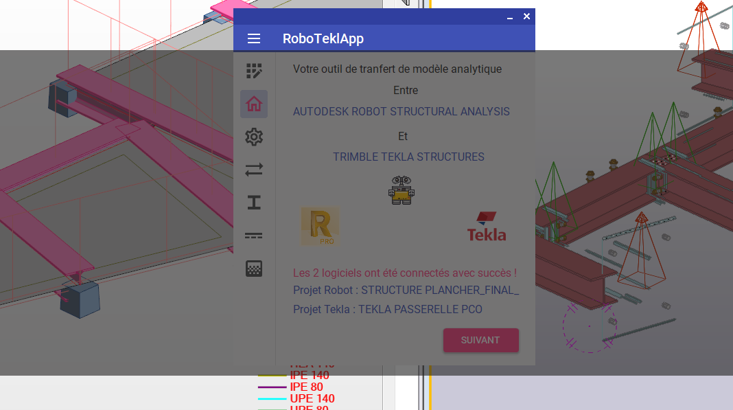
Task: Click the yellow IPE 140 legend line
Action: click(272, 376)
